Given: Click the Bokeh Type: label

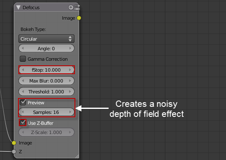Looking at the screenshot, I should click(x=33, y=29).
